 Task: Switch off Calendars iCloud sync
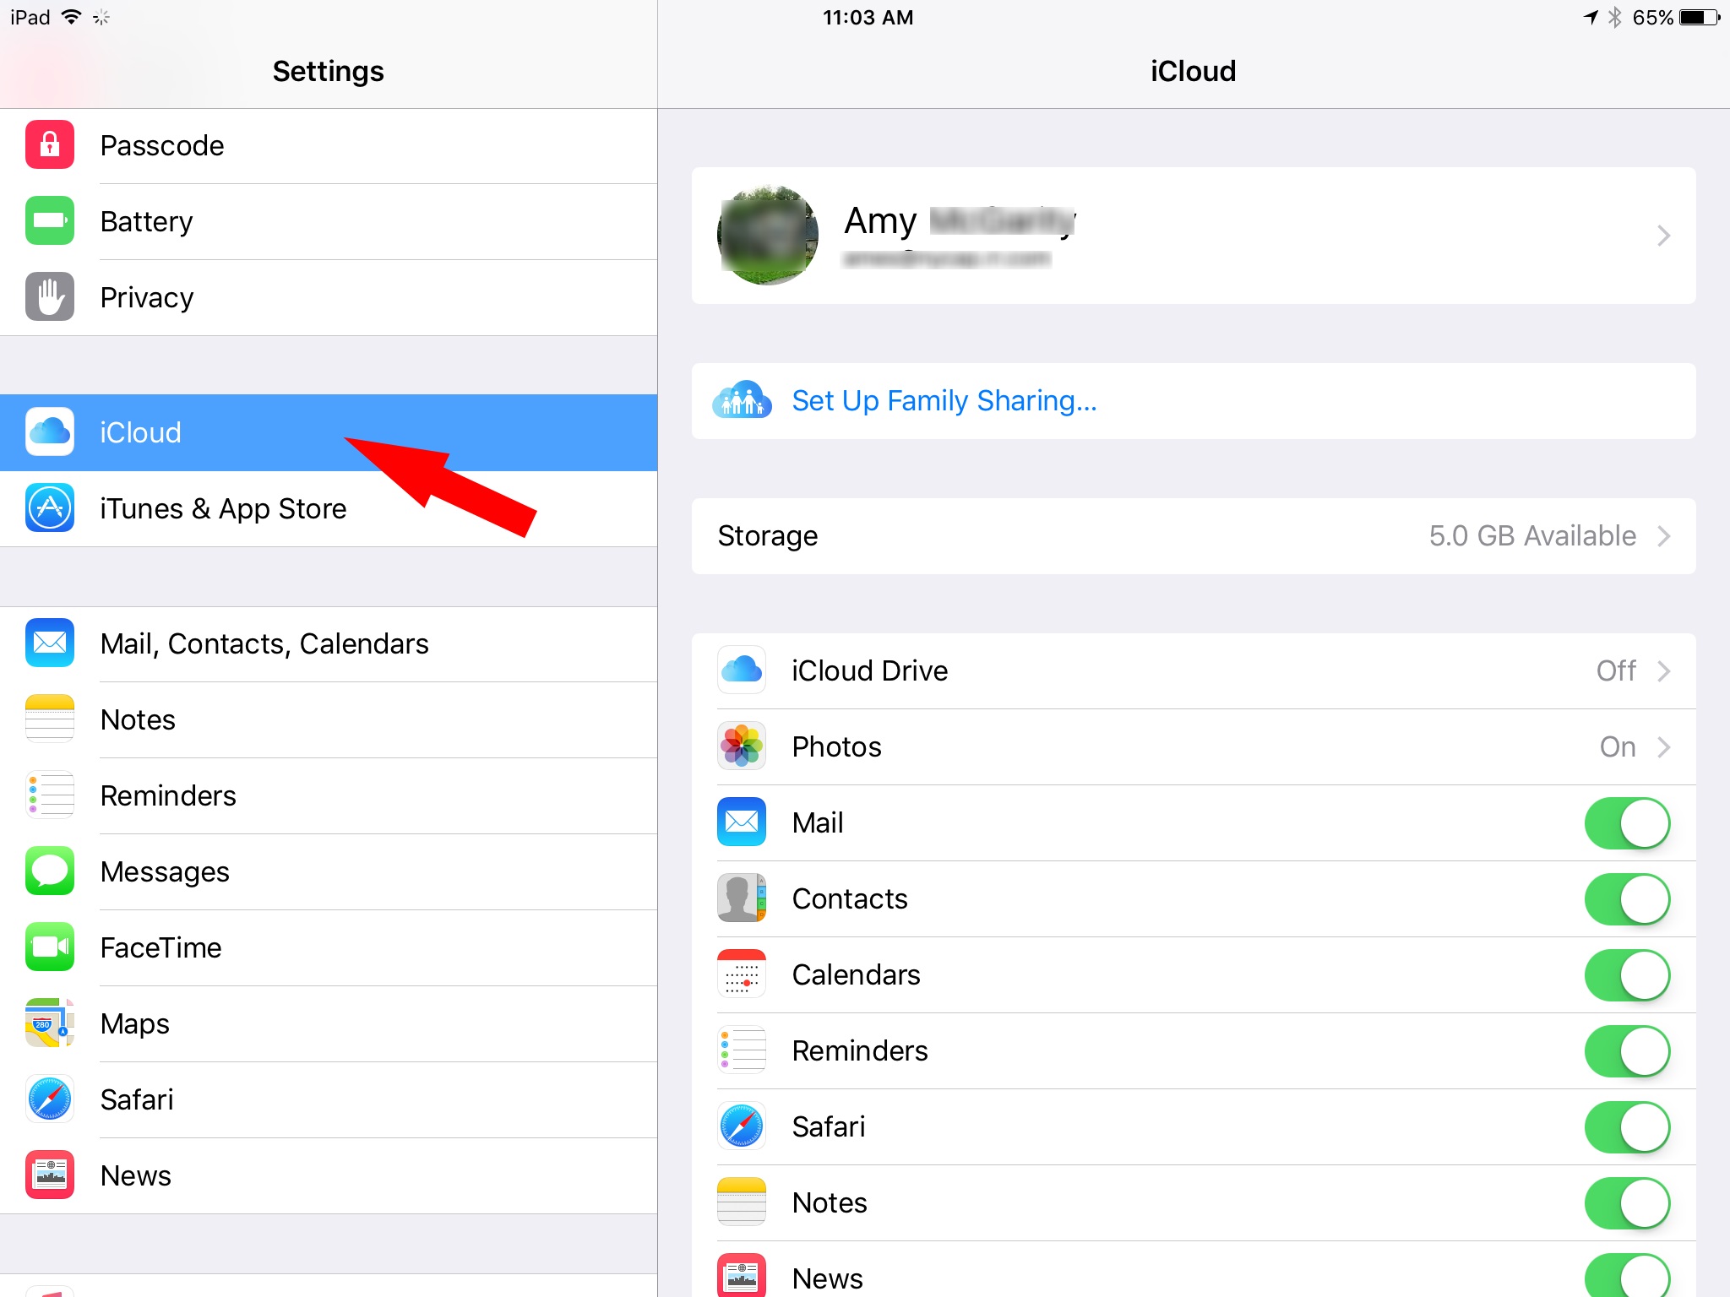(x=1626, y=974)
